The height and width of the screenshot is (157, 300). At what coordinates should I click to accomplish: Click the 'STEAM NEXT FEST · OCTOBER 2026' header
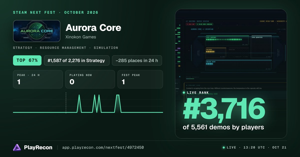tap(55, 12)
